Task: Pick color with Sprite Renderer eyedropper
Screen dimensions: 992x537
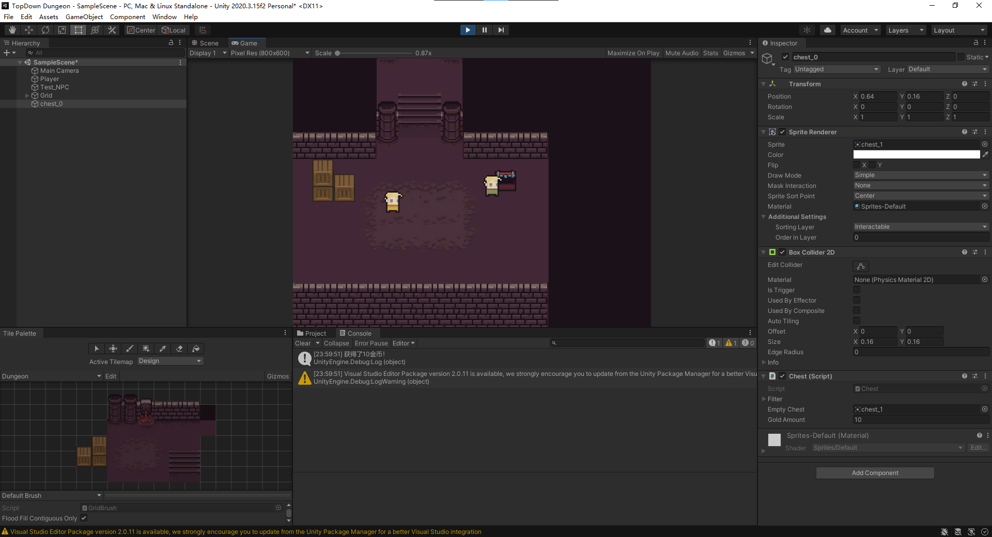Action: [985, 154]
